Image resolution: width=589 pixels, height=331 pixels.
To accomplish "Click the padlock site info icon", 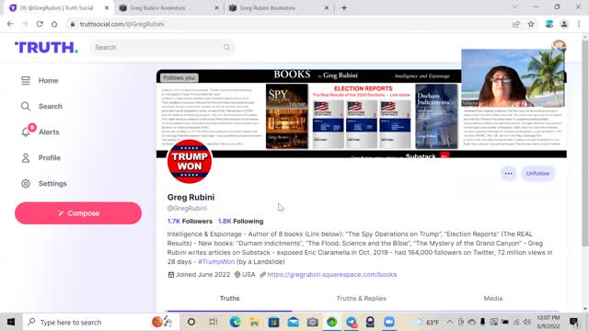I will [73, 24].
